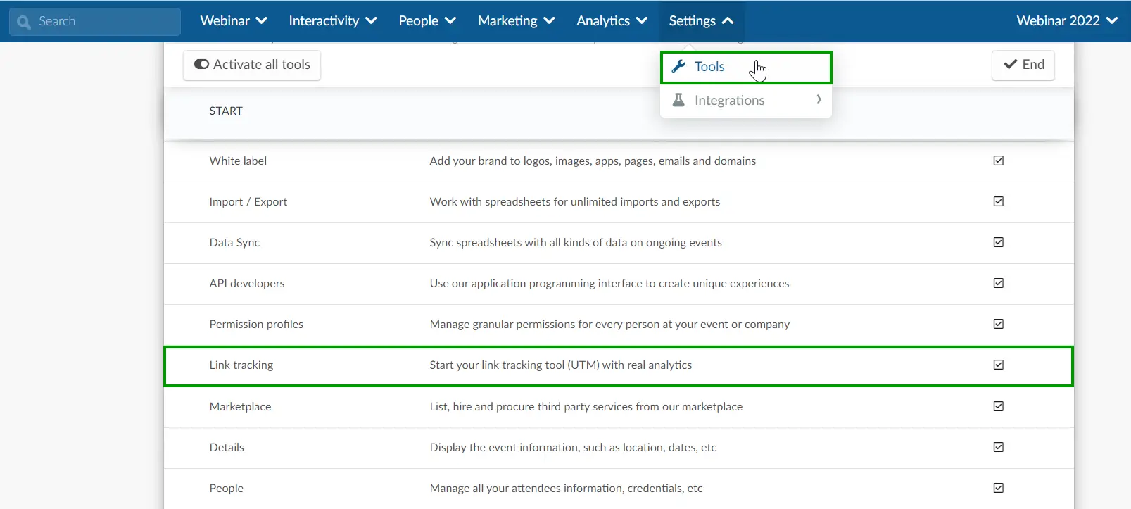This screenshot has height=509, width=1131.
Task: Click the Marketplace tool name
Action: (240, 407)
